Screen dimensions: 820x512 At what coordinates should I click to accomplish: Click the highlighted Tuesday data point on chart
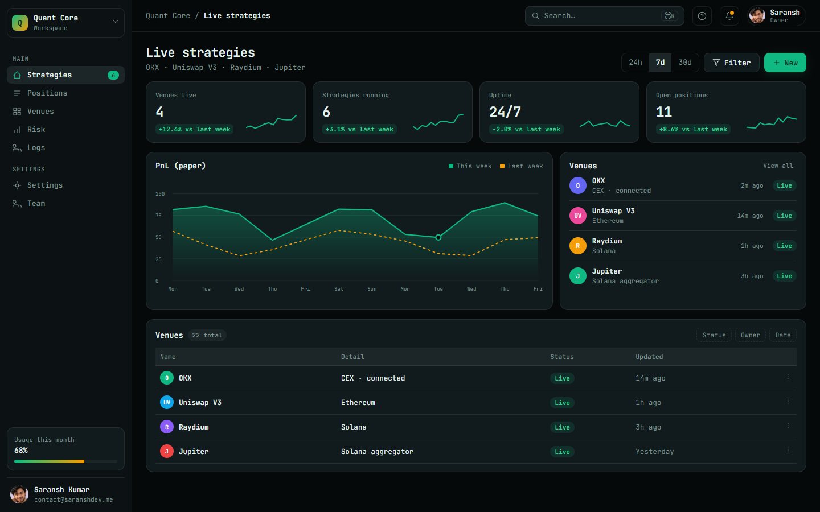(x=438, y=237)
